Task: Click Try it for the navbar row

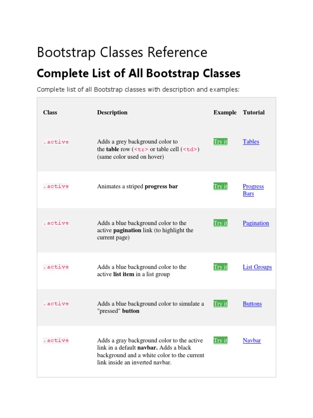Action: tap(220, 340)
